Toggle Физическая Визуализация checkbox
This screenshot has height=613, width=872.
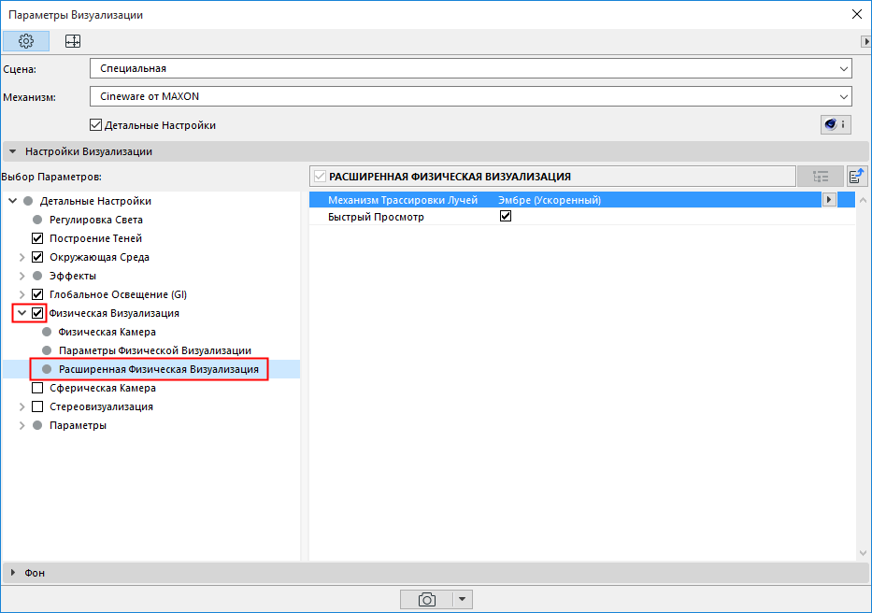point(37,313)
